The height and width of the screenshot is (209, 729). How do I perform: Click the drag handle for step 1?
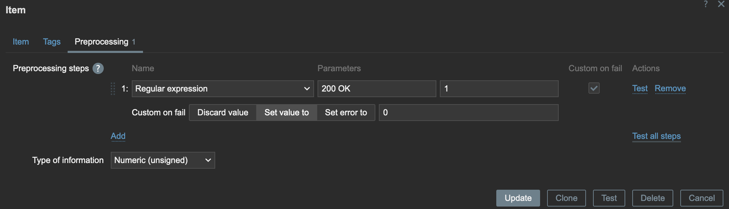(113, 89)
